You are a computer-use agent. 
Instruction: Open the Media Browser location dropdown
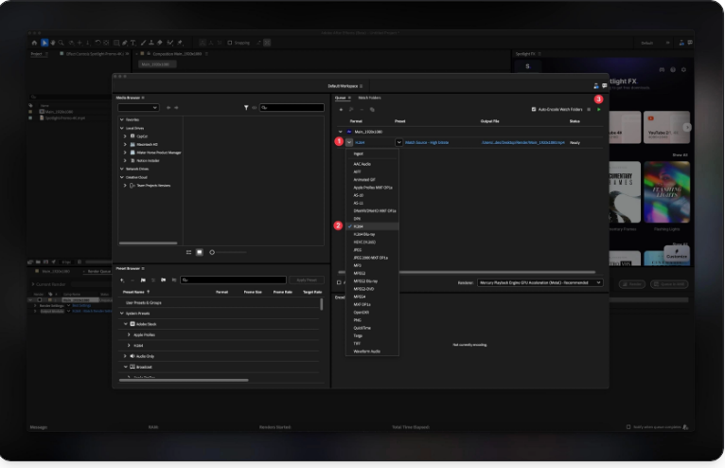[138, 107]
